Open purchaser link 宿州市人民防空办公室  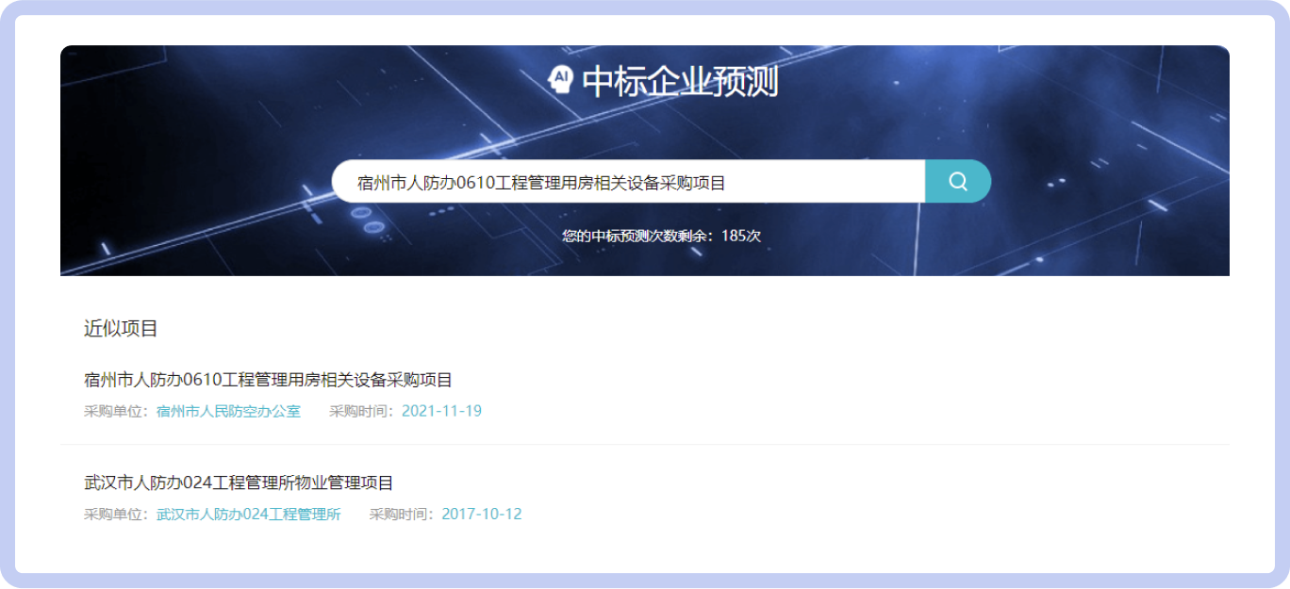point(229,411)
